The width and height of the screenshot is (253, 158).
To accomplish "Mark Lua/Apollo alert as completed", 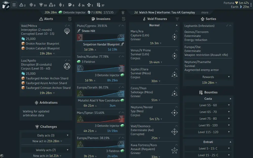I will tap(66, 60).
